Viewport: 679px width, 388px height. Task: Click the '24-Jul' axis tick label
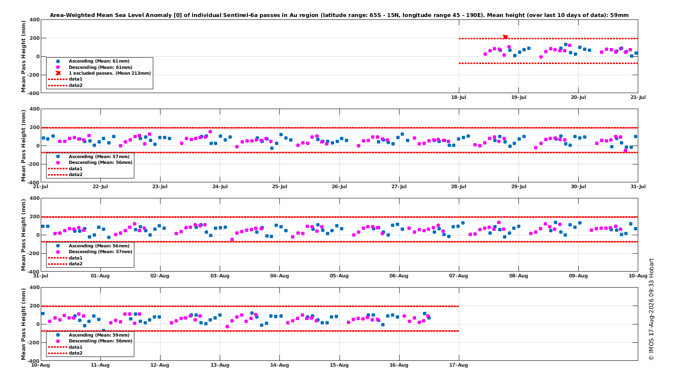point(220,187)
